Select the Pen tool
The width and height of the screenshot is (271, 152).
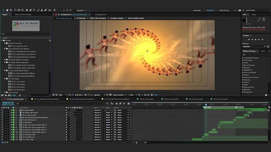(x=30, y=10)
